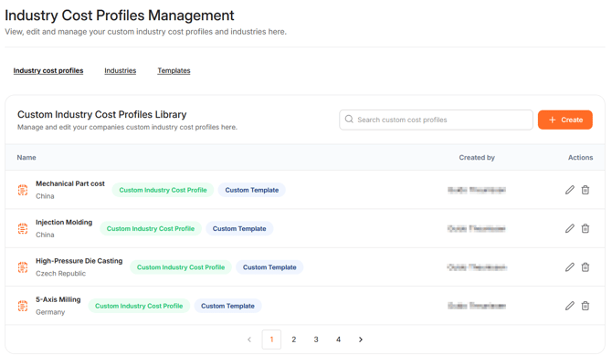Click the Czech Republic country label
Viewport: 612px width, 355px height.
[x=60, y=274]
